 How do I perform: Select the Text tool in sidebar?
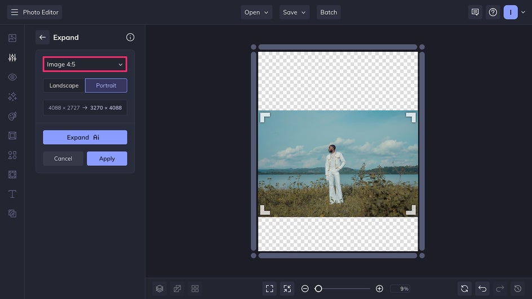(12, 194)
